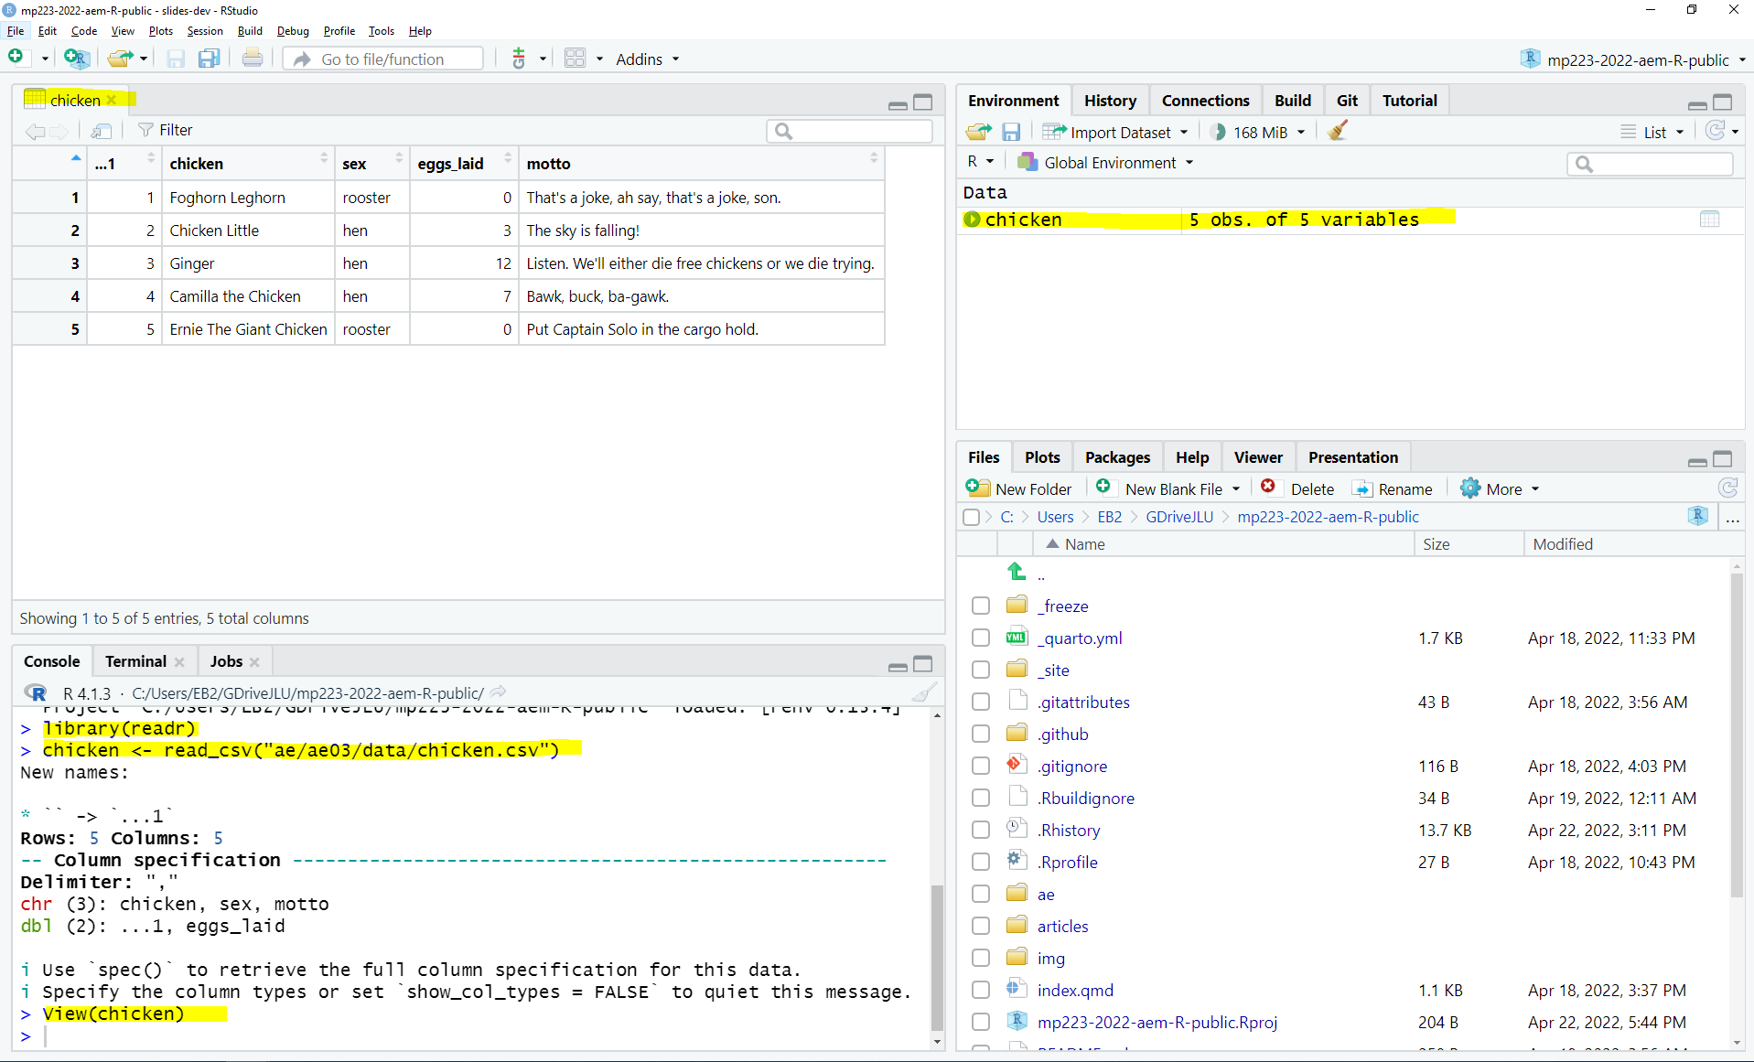Click the broom icon to clear environment objects
The height and width of the screenshot is (1062, 1754).
1338,132
